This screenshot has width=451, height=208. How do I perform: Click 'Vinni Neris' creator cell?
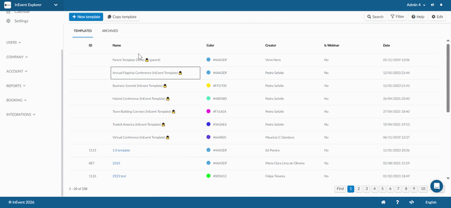tap(273, 60)
